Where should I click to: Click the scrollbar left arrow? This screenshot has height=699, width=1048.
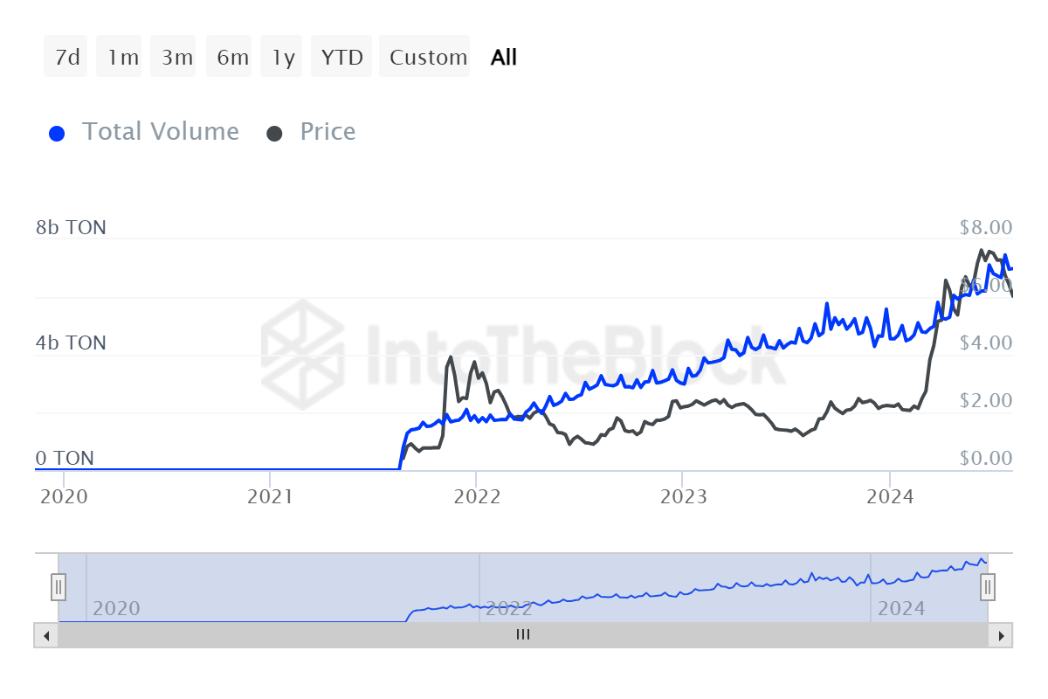tap(45, 635)
